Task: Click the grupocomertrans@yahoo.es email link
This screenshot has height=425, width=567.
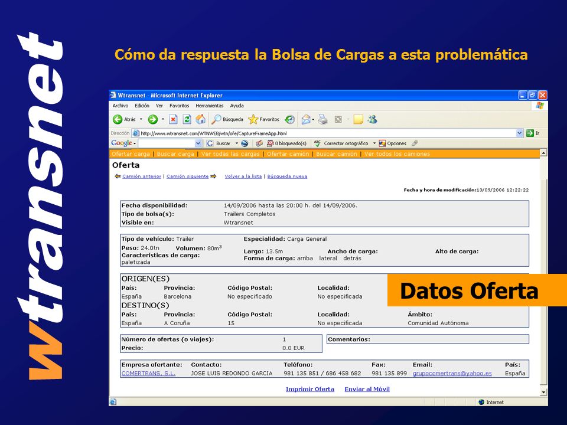Action: (x=452, y=373)
